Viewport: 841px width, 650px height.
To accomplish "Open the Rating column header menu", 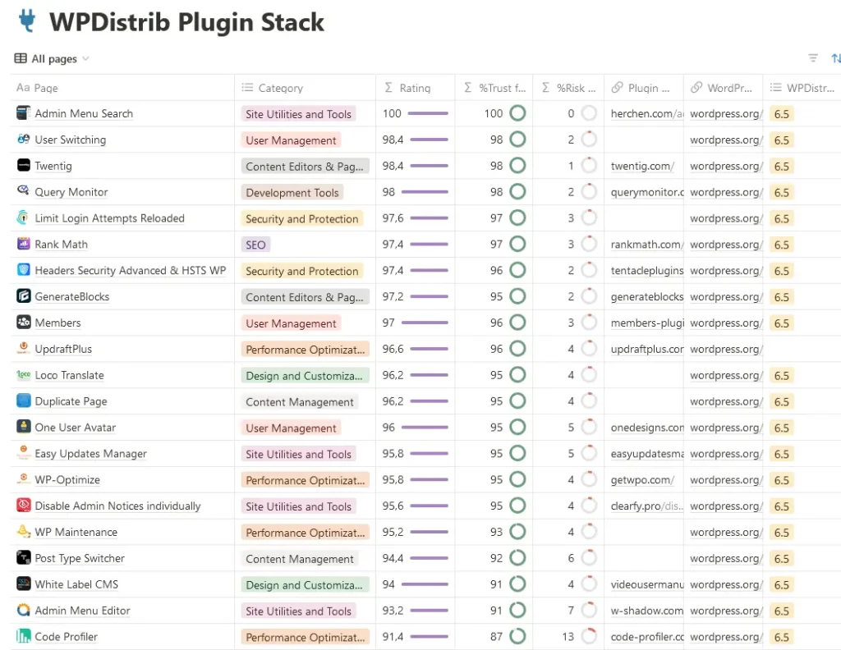I will [x=415, y=87].
